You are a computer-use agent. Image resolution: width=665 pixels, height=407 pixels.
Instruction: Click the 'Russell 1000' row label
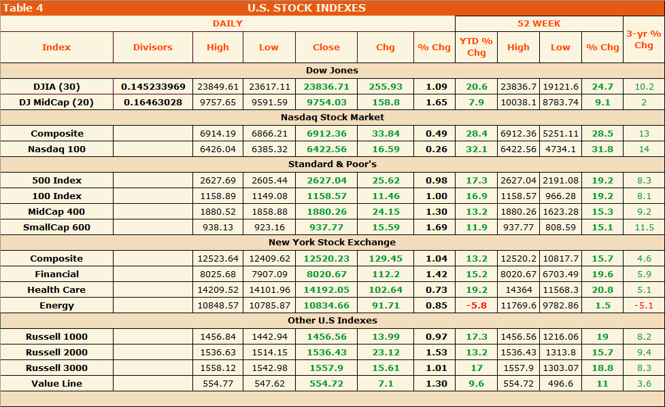coord(57,336)
